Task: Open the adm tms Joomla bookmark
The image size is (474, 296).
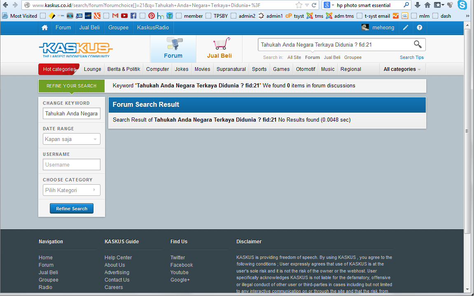Action: coord(340,16)
